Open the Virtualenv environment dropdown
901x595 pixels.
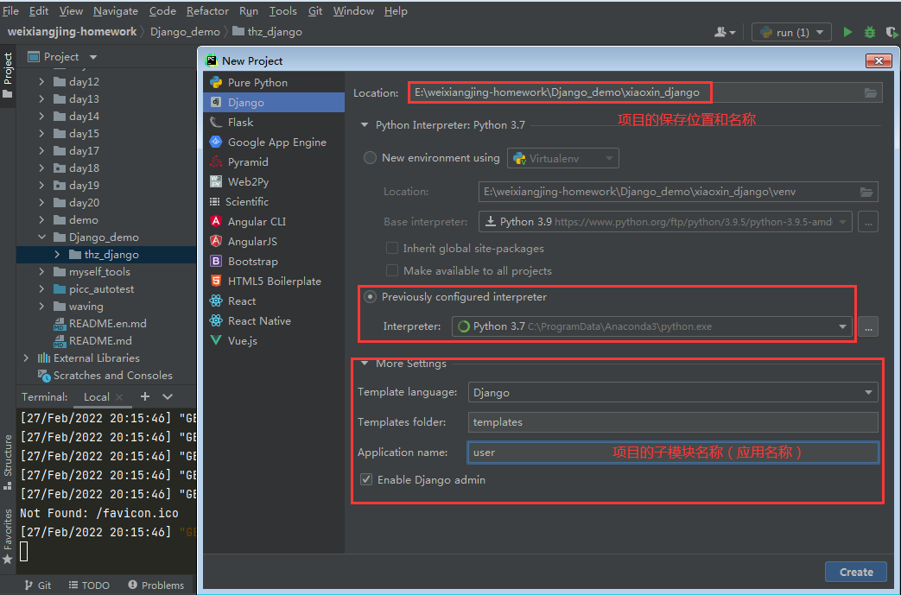[x=562, y=159]
